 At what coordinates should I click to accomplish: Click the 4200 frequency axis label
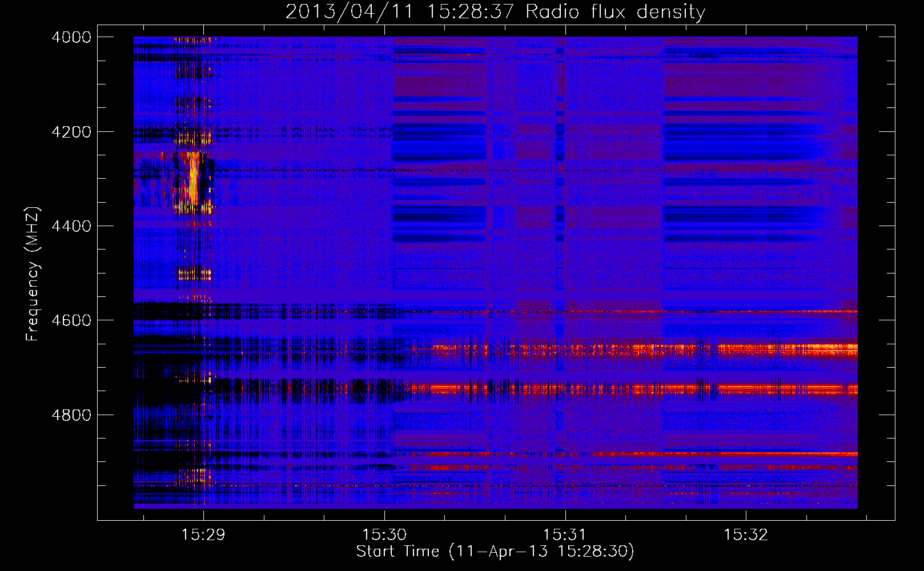(x=71, y=131)
